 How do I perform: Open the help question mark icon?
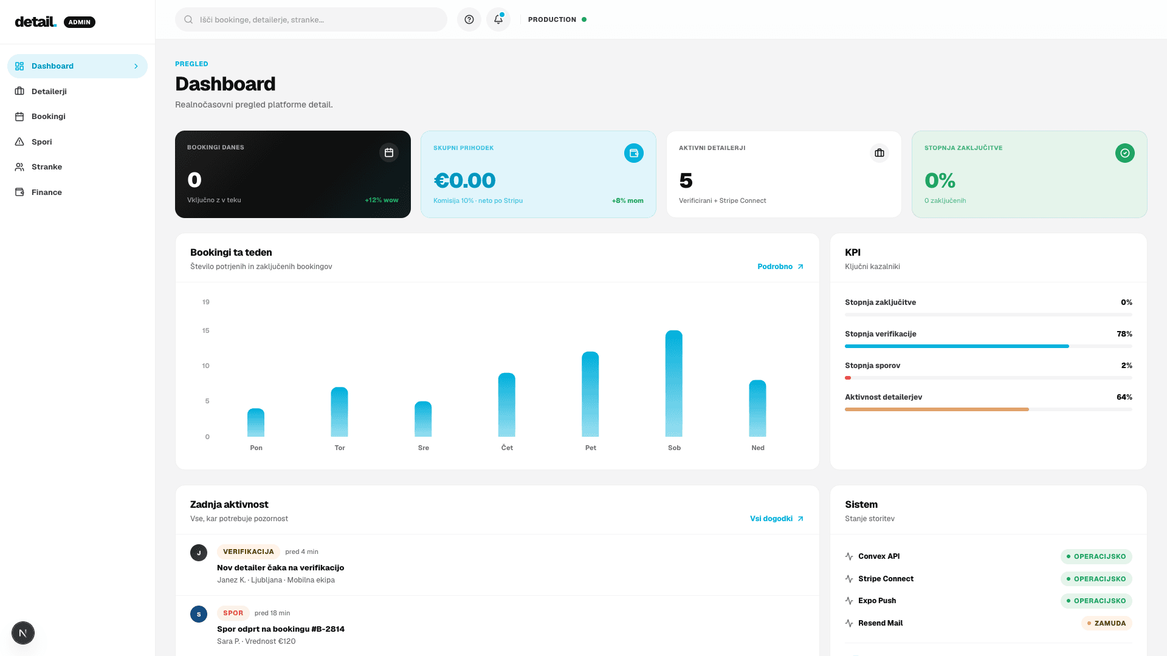(469, 19)
